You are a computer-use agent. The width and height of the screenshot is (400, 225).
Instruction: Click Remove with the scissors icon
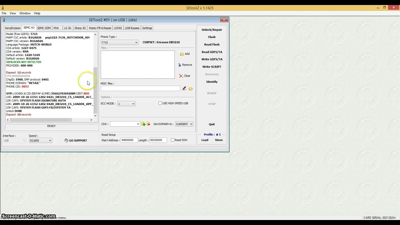click(185, 65)
